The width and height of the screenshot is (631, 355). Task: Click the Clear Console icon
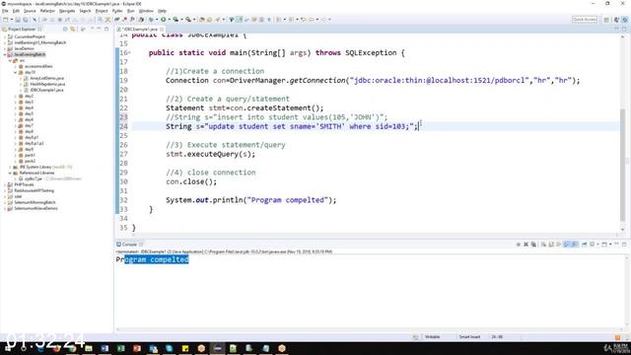(543, 245)
